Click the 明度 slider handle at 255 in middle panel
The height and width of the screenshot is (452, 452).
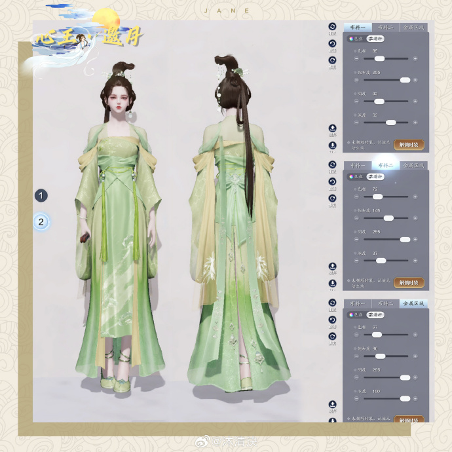click(x=405, y=240)
